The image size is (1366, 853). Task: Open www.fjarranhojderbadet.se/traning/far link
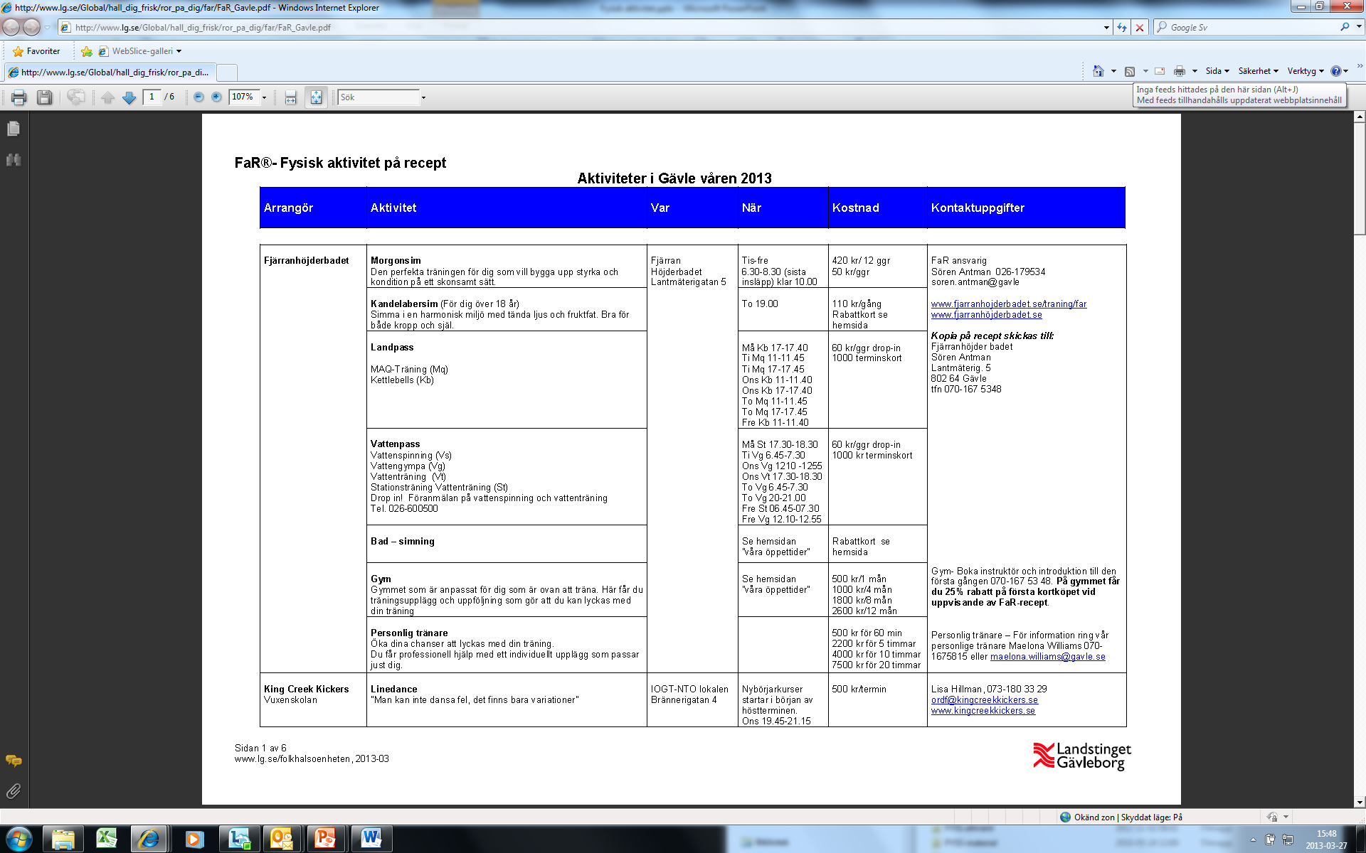(1009, 304)
